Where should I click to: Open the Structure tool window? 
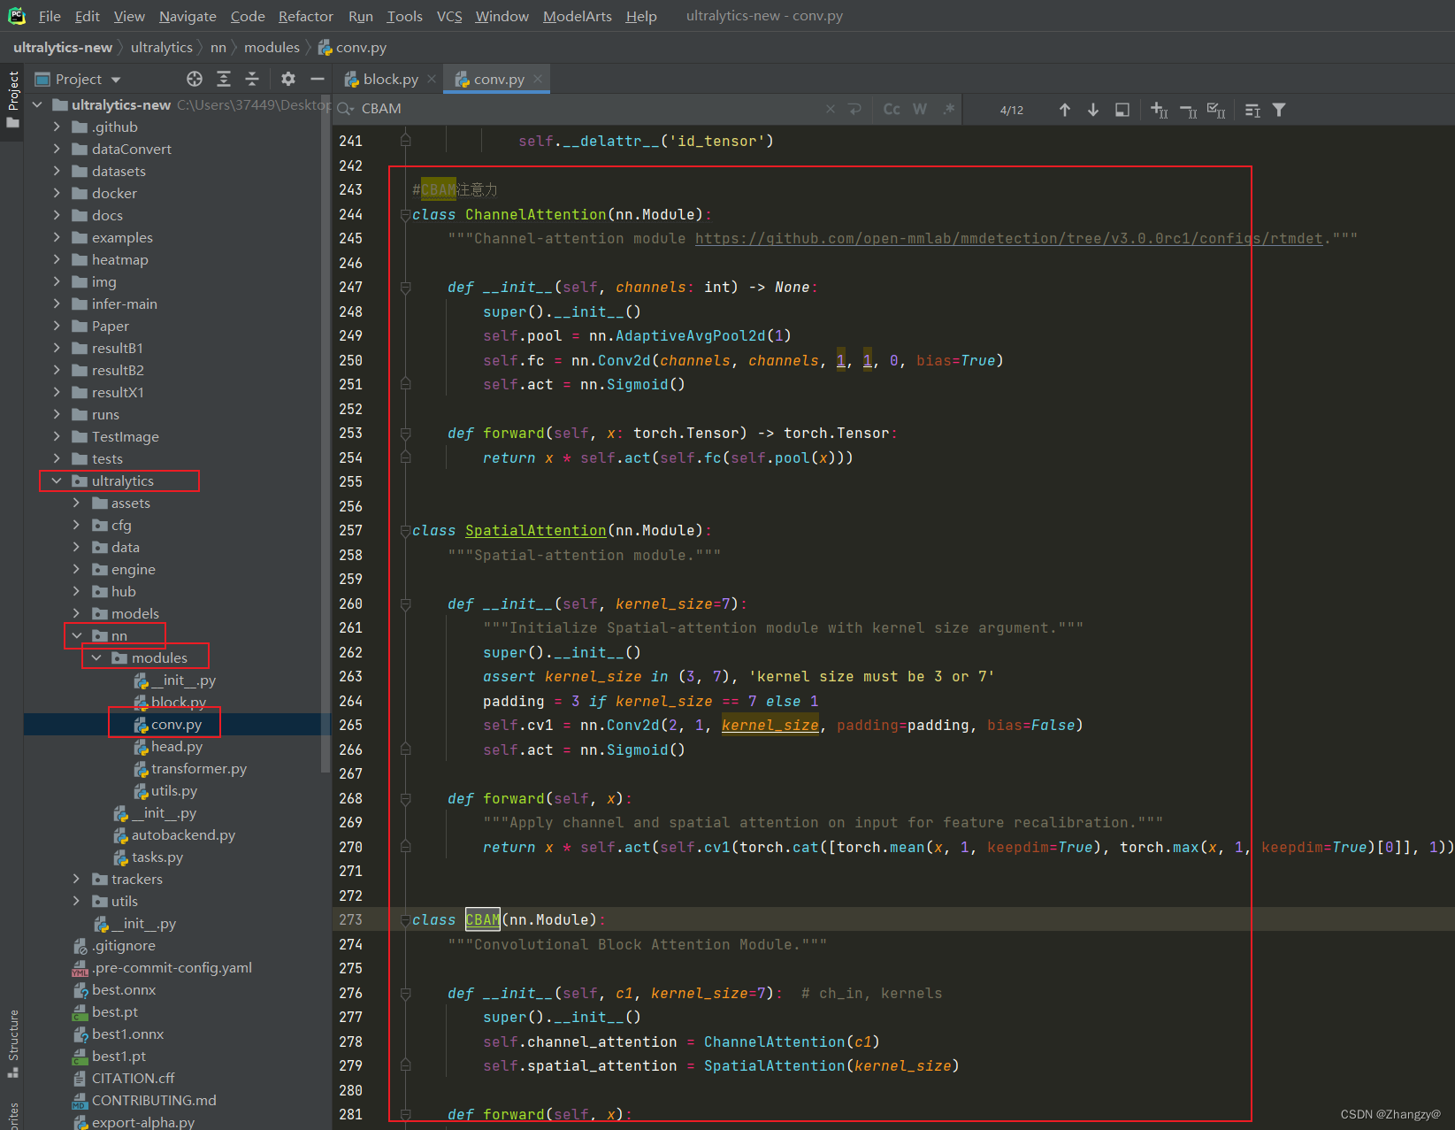tap(12, 1044)
